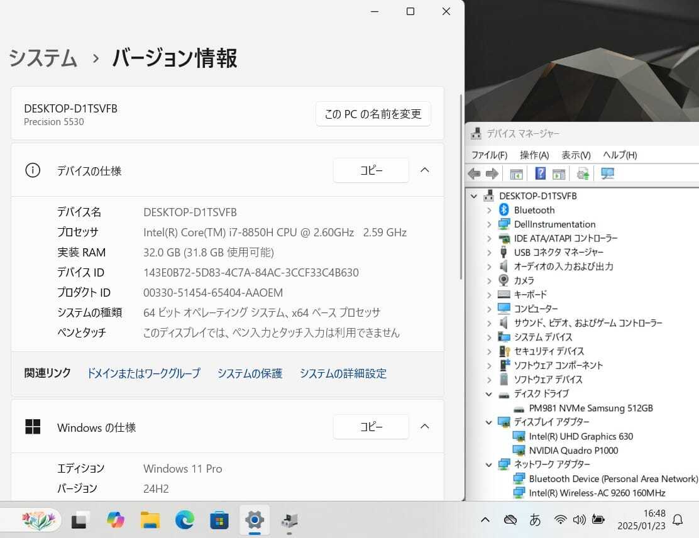Collapse the Windows の仕様 section chevron
Image resolution: width=699 pixels, height=538 pixels.
pos(424,427)
